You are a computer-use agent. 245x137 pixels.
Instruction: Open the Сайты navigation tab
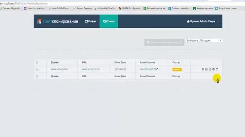tap(90, 21)
